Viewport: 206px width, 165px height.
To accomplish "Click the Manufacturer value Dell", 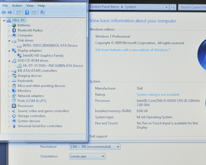I will pos(140,89).
